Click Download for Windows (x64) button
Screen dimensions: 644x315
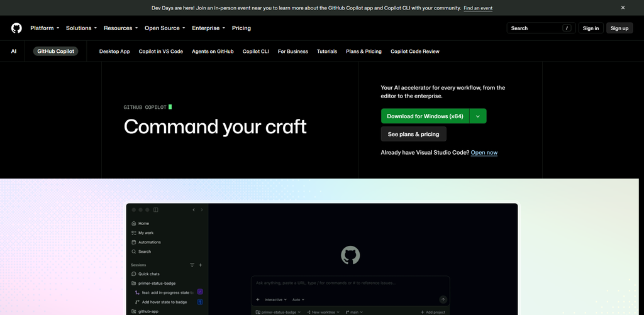point(425,116)
